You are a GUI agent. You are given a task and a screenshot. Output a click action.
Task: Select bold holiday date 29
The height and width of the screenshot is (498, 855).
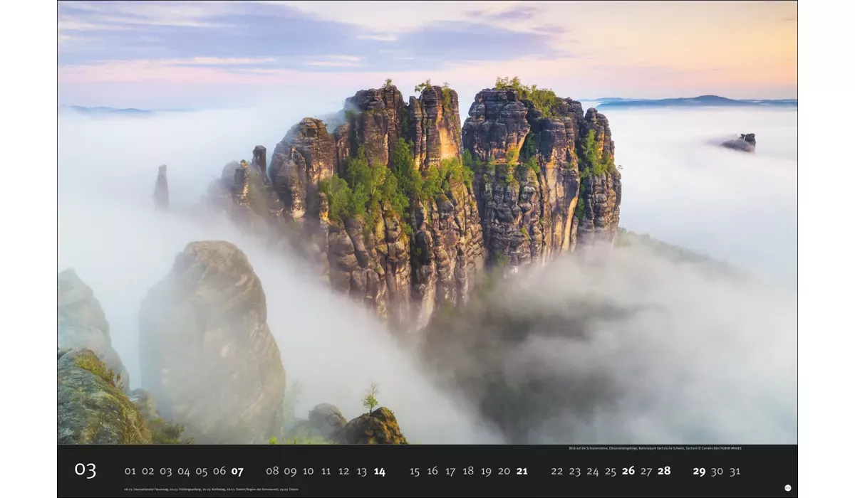tap(700, 471)
